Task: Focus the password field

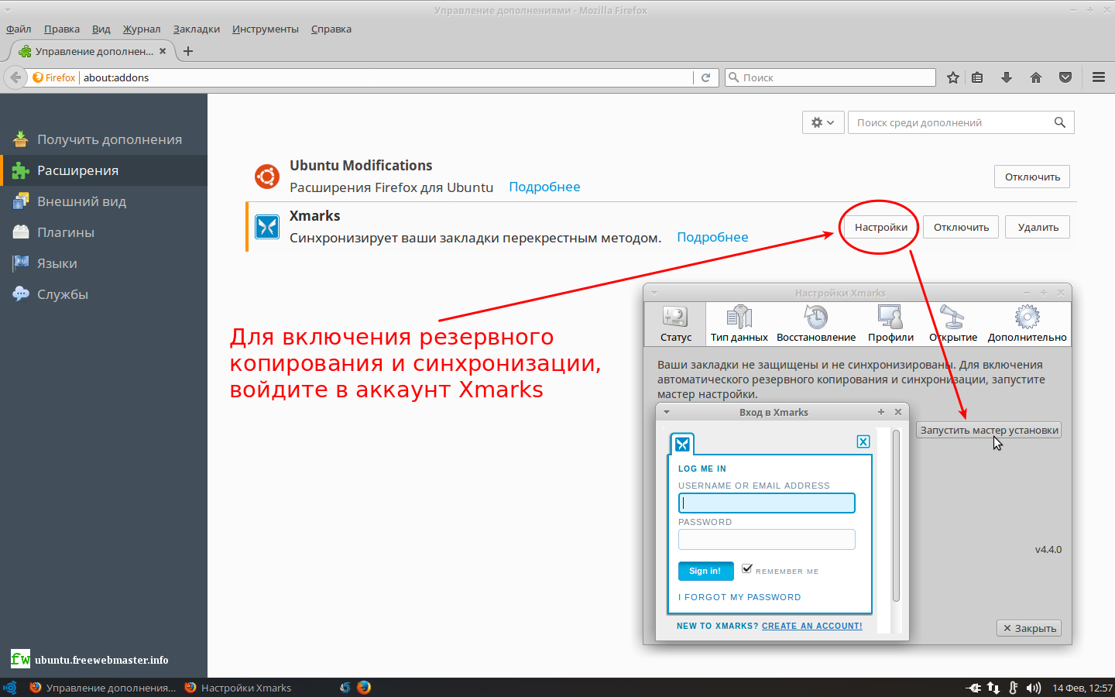Action: point(767,539)
